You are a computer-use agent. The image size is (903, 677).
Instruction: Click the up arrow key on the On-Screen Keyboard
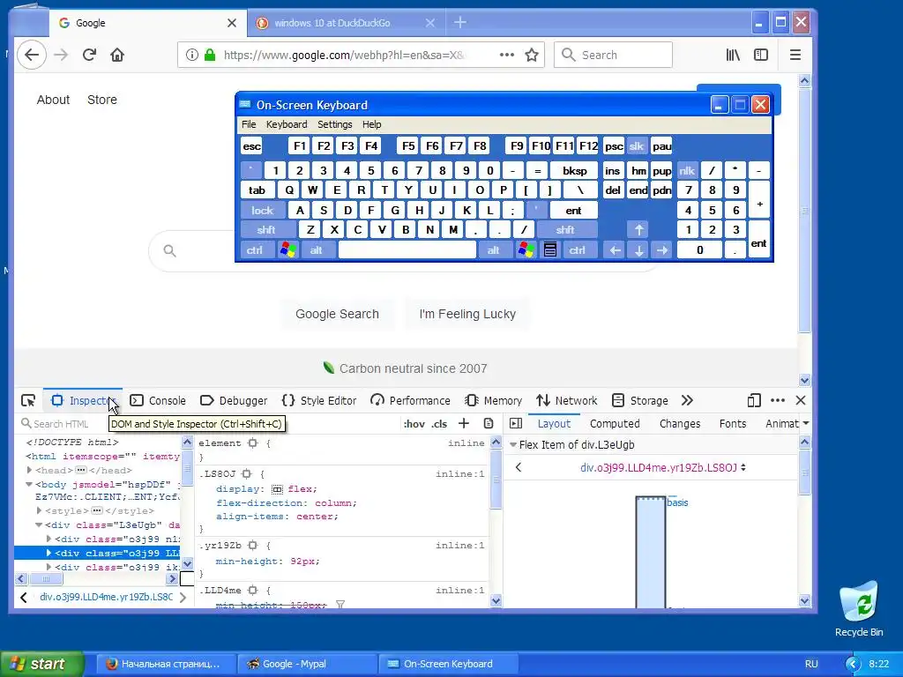click(x=638, y=230)
